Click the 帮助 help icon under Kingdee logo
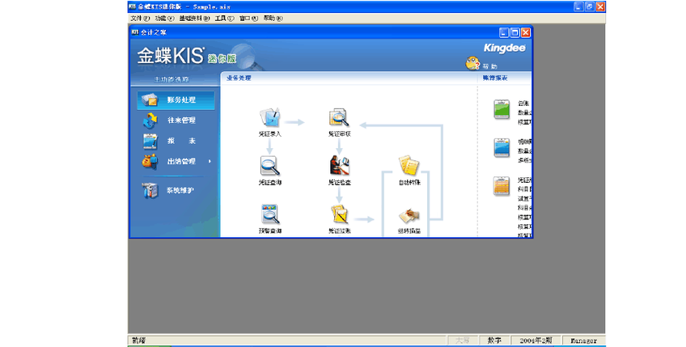The height and width of the screenshot is (347, 686). click(473, 63)
